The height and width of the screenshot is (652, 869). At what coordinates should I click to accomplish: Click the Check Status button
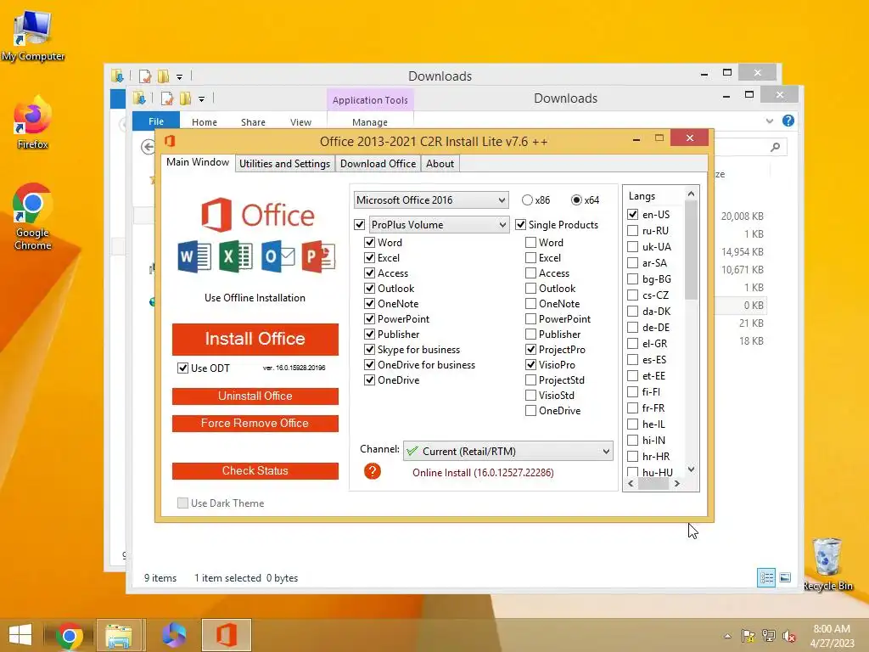click(x=255, y=470)
